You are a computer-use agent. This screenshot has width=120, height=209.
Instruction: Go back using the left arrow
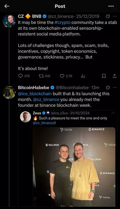[x=7, y=6]
